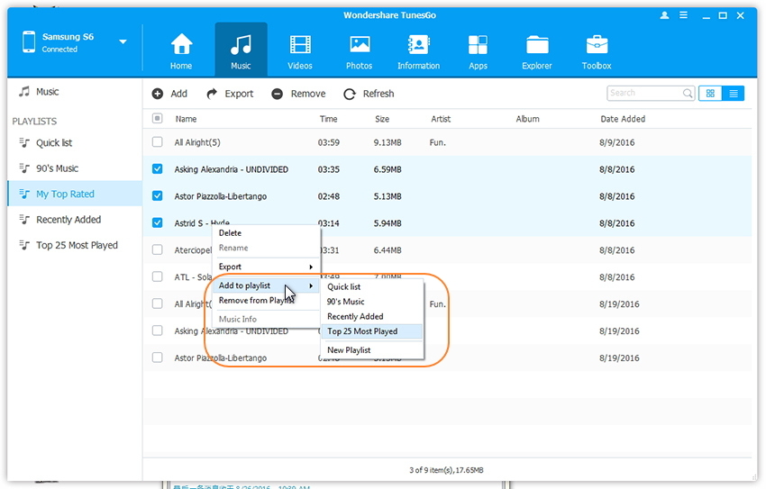This screenshot has width=766, height=489.
Task: Click the Add plus icon
Action: coord(158,94)
